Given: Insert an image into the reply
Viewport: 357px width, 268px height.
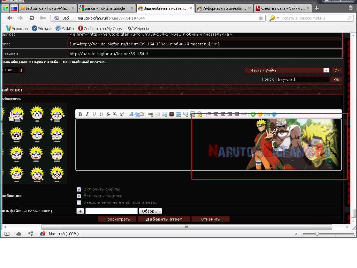Looking at the screenshot, I should point(179,114).
